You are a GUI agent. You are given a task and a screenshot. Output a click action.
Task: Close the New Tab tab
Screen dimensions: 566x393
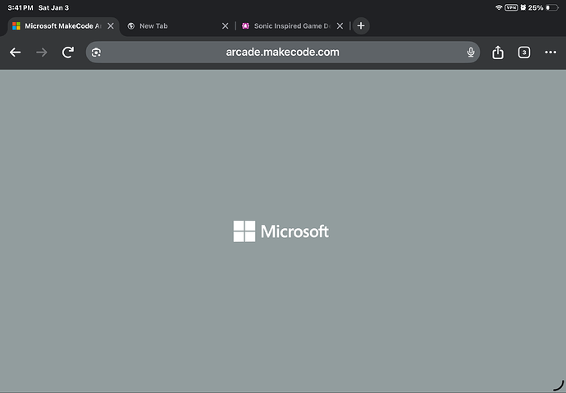point(226,26)
